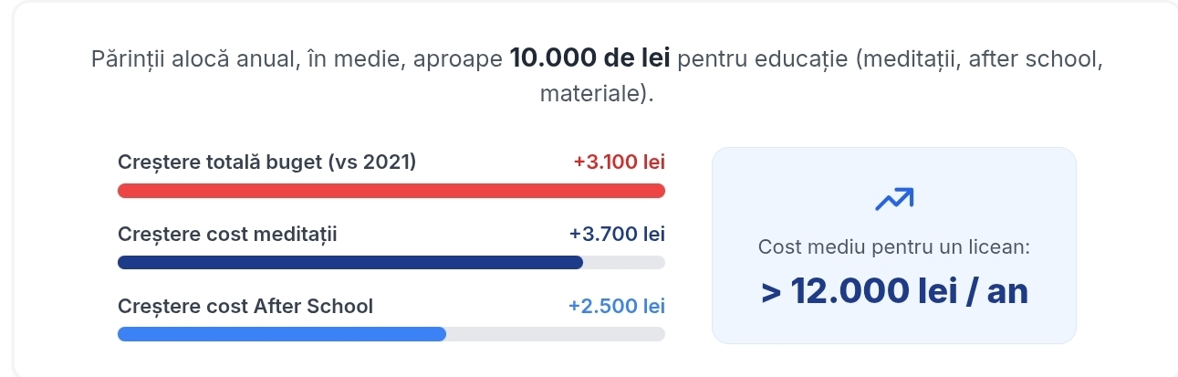Viewport: 1178px width, 377px height.
Task: Select the 'Creștere cost meditații' label
Action: pyautogui.click(x=227, y=234)
